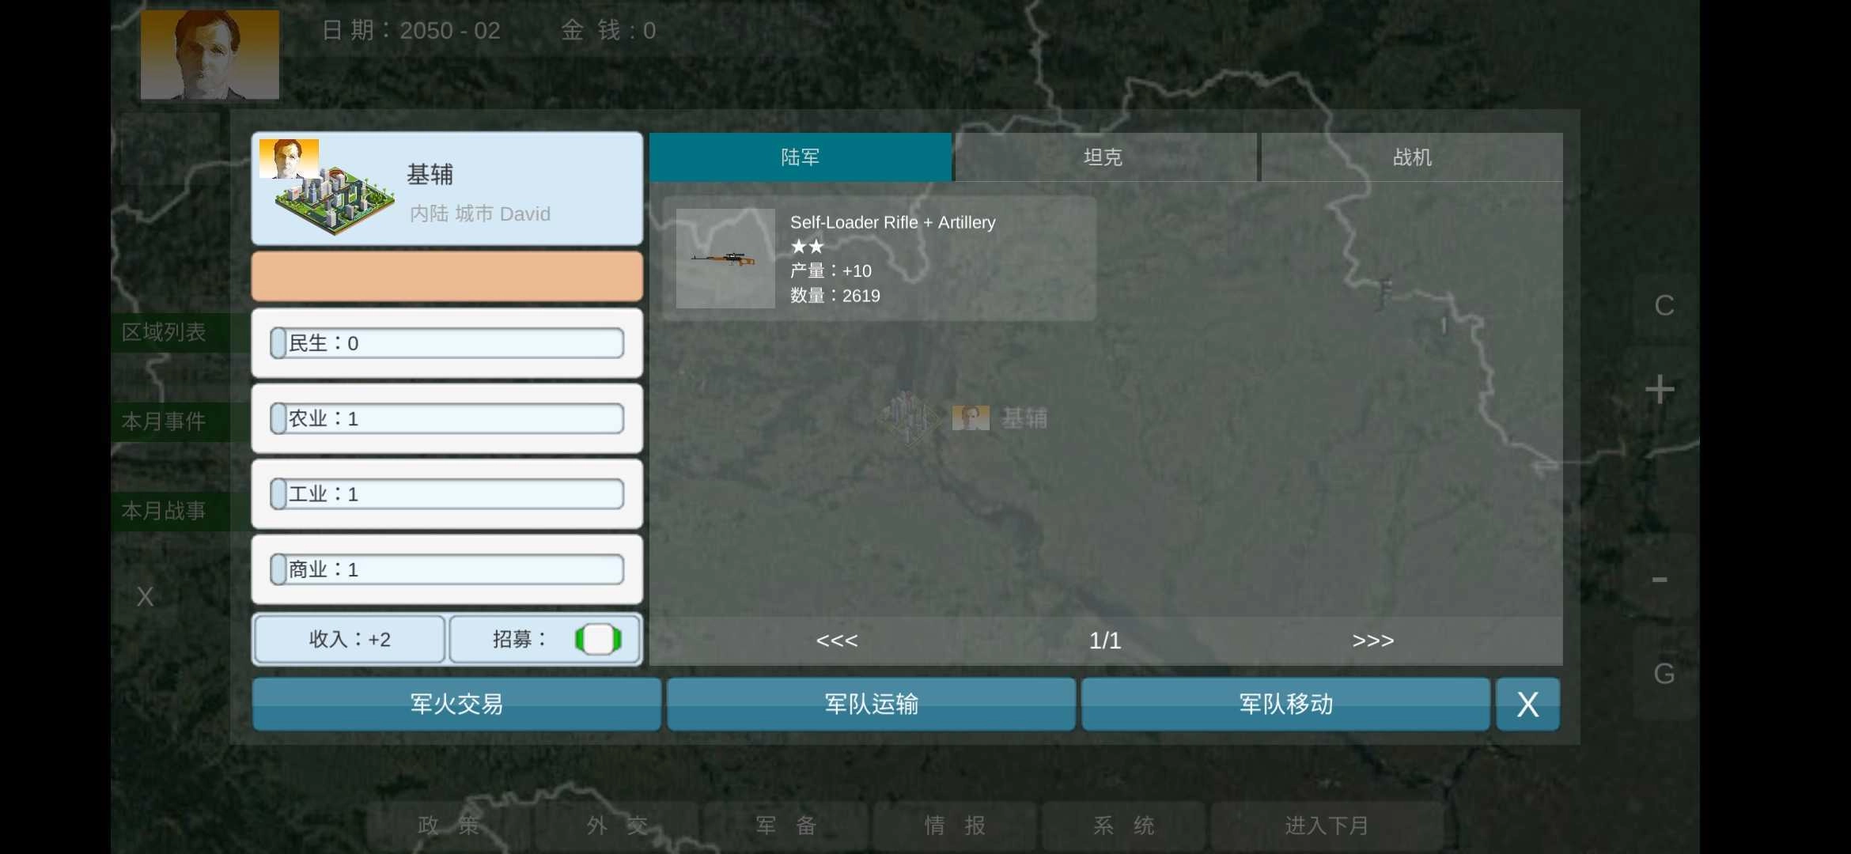Switch to the 坦克 tab
This screenshot has width=1851, height=854.
[x=1104, y=157]
